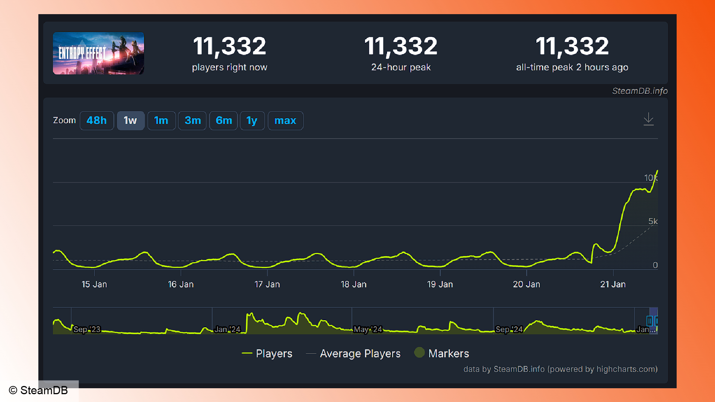Click Sep '24 in the navigator timeline
Image resolution: width=715 pixels, height=402 pixels.
coord(509,329)
